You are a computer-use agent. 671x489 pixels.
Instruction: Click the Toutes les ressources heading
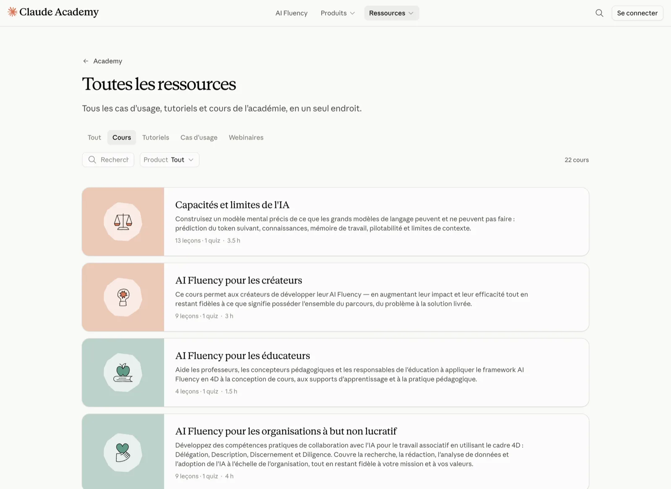[159, 84]
